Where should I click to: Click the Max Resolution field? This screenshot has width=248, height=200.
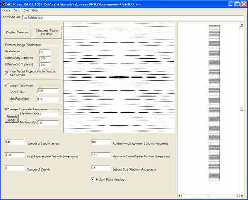coord(48,99)
